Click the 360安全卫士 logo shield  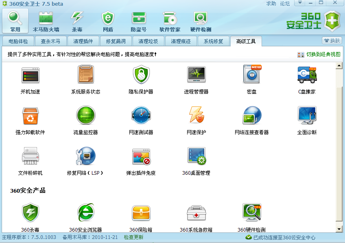pos(332,21)
